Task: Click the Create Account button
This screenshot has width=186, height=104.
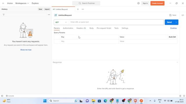Action: click(158, 3)
